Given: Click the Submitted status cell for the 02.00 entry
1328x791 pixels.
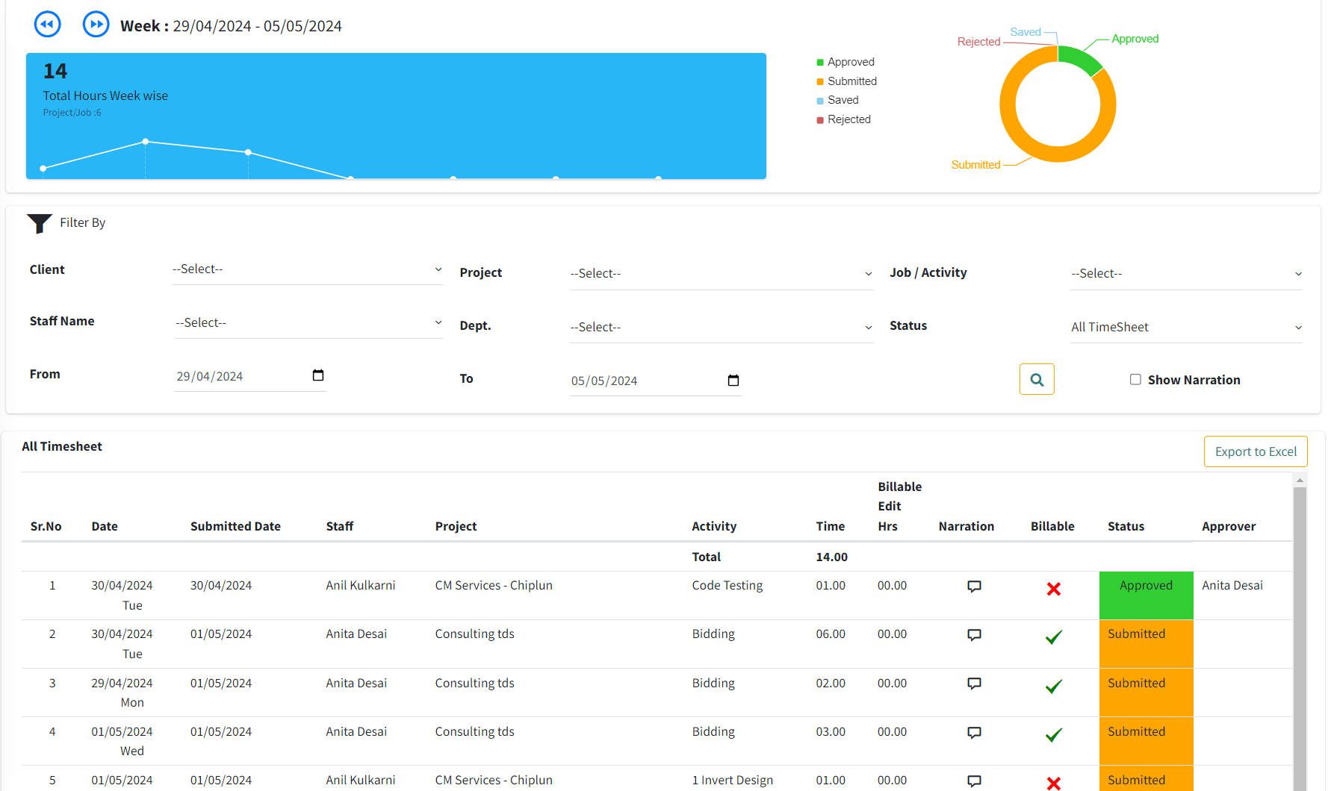Looking at the screenshot, I should tap(1146, 692).
